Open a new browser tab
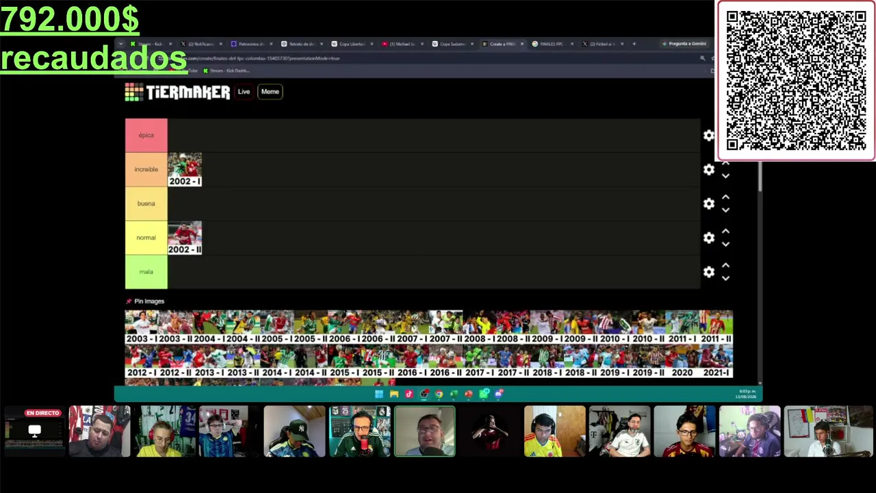 [x=634, y=44]
